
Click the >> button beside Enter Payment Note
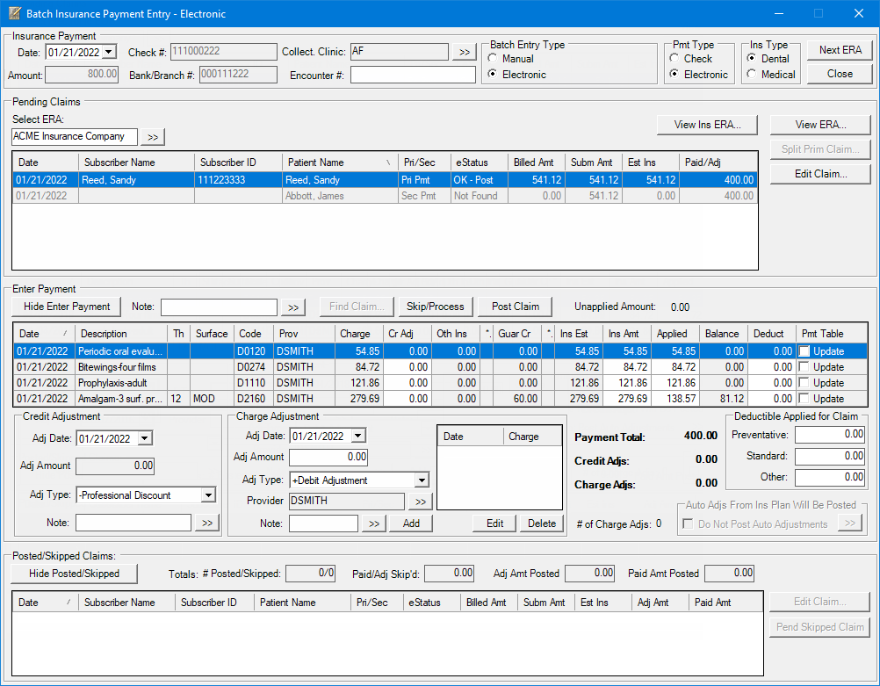293,307
